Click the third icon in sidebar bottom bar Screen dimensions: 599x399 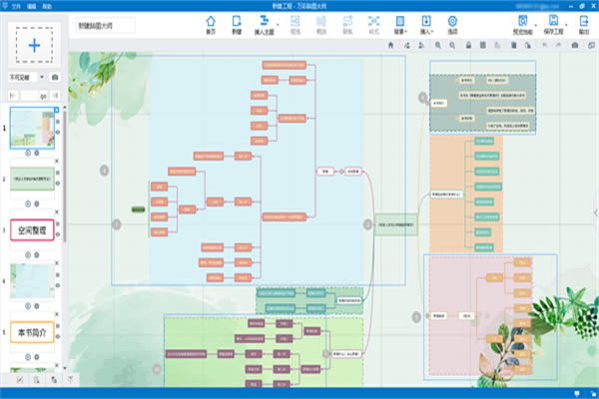pos(54,379)
